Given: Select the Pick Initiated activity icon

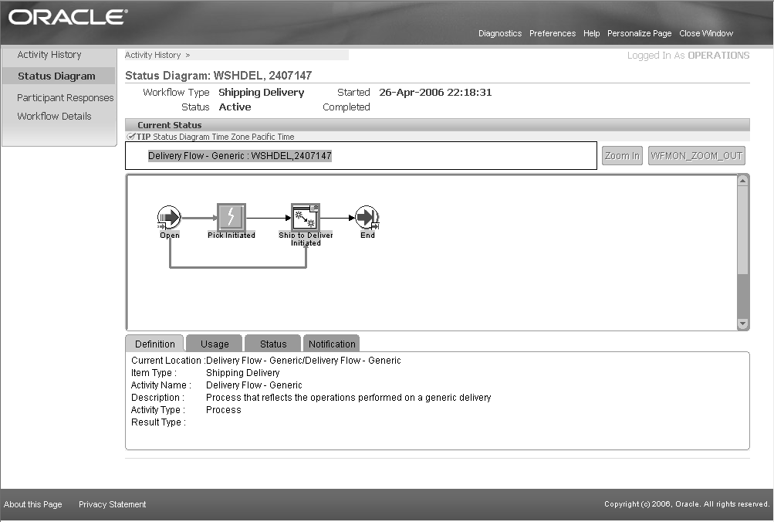Looking at the screenshot, I should [231, 217].
